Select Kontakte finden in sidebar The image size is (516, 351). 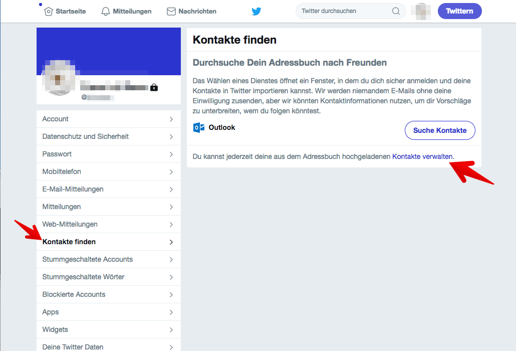click(109, 242)
